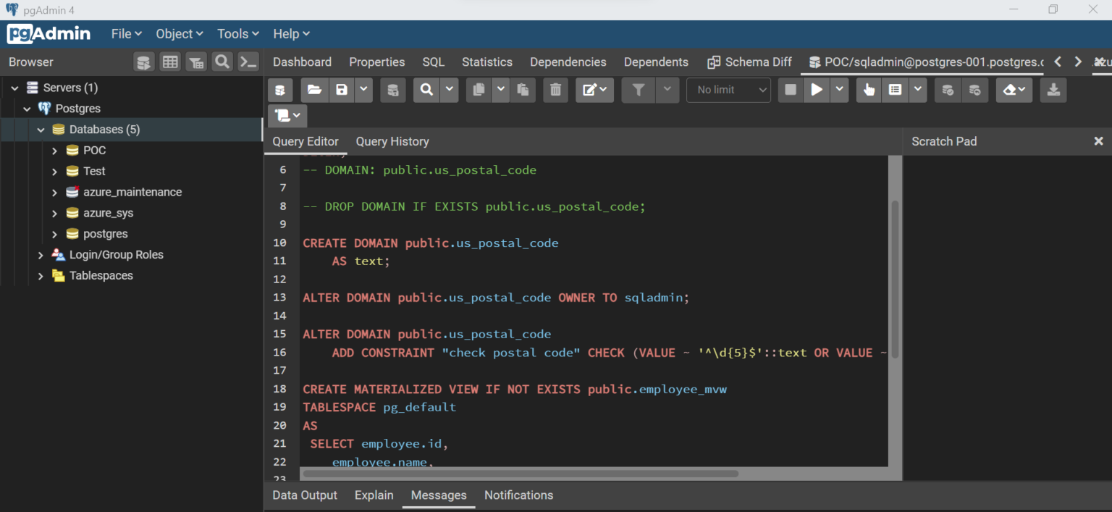1112x512 pixels.
Task: Collapse the Databases (5) tree node
Action: tap(41, 129)
